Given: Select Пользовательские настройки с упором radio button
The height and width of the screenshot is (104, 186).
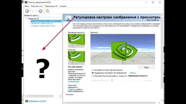Looking at the screenshot, I should 92,76.
